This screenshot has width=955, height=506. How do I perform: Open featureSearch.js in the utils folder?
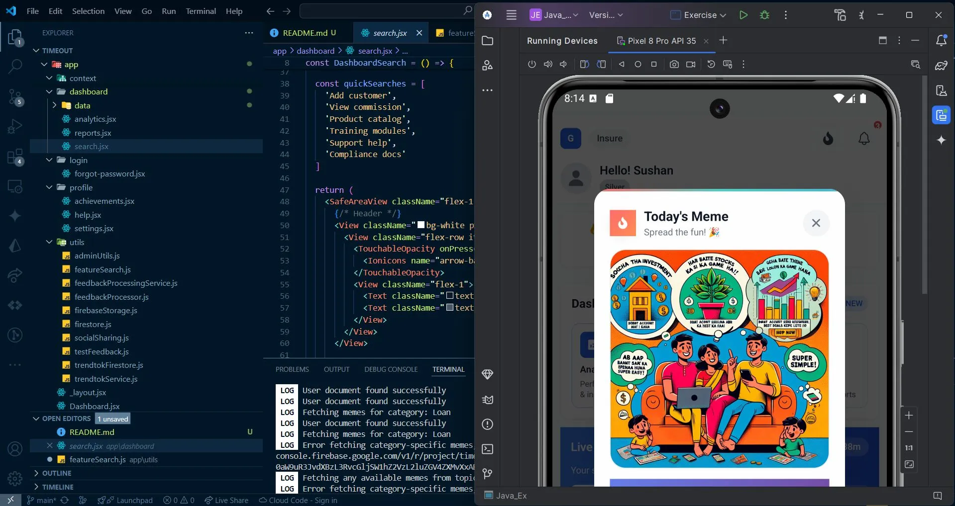click(x=103, y=269)
